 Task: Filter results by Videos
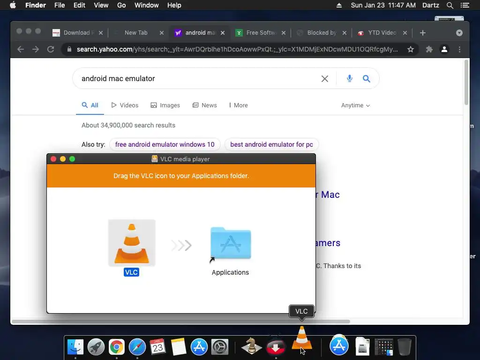(125, 105)
